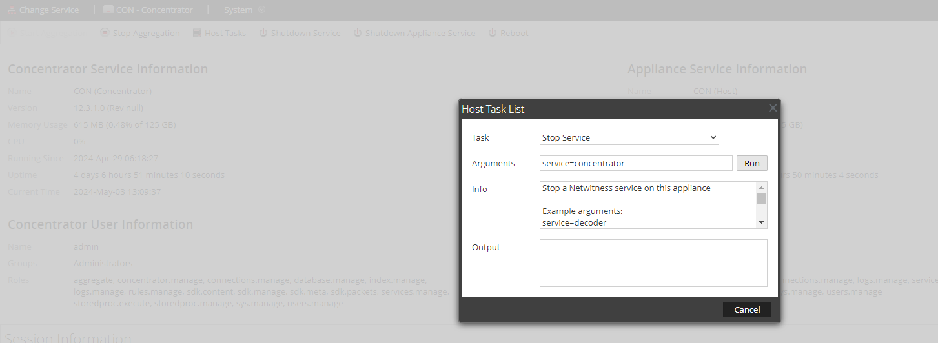Click the Change Service network icon
This screenshot has width=938, height=343.
coord(12,10)
